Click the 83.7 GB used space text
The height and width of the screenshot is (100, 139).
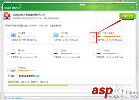click(108, 57)
